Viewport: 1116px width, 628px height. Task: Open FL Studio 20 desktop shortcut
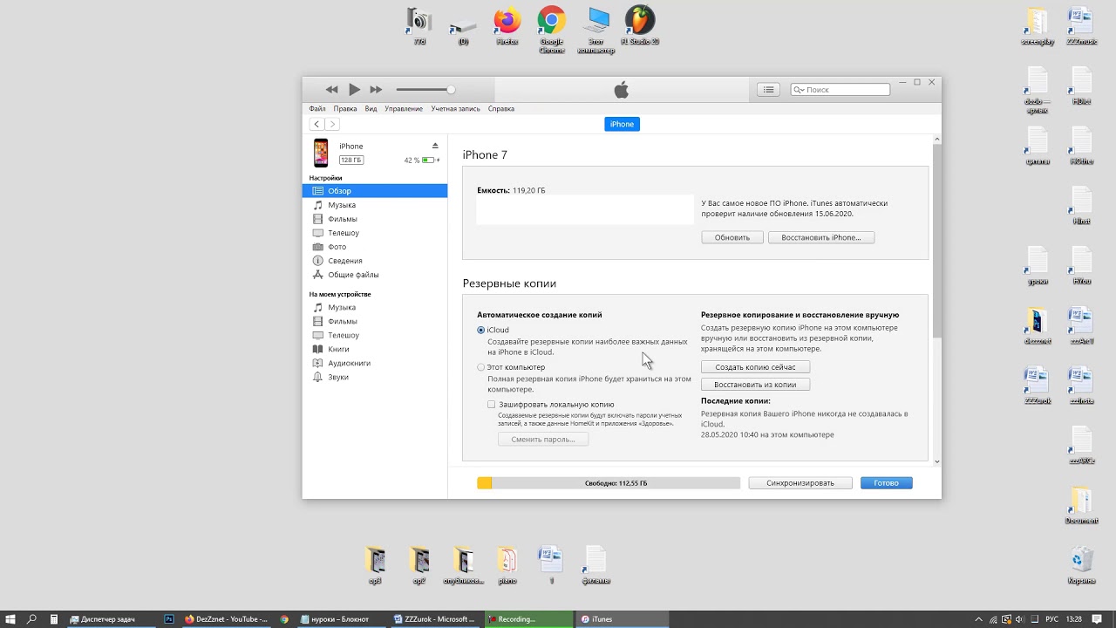(x=640, y=26)
